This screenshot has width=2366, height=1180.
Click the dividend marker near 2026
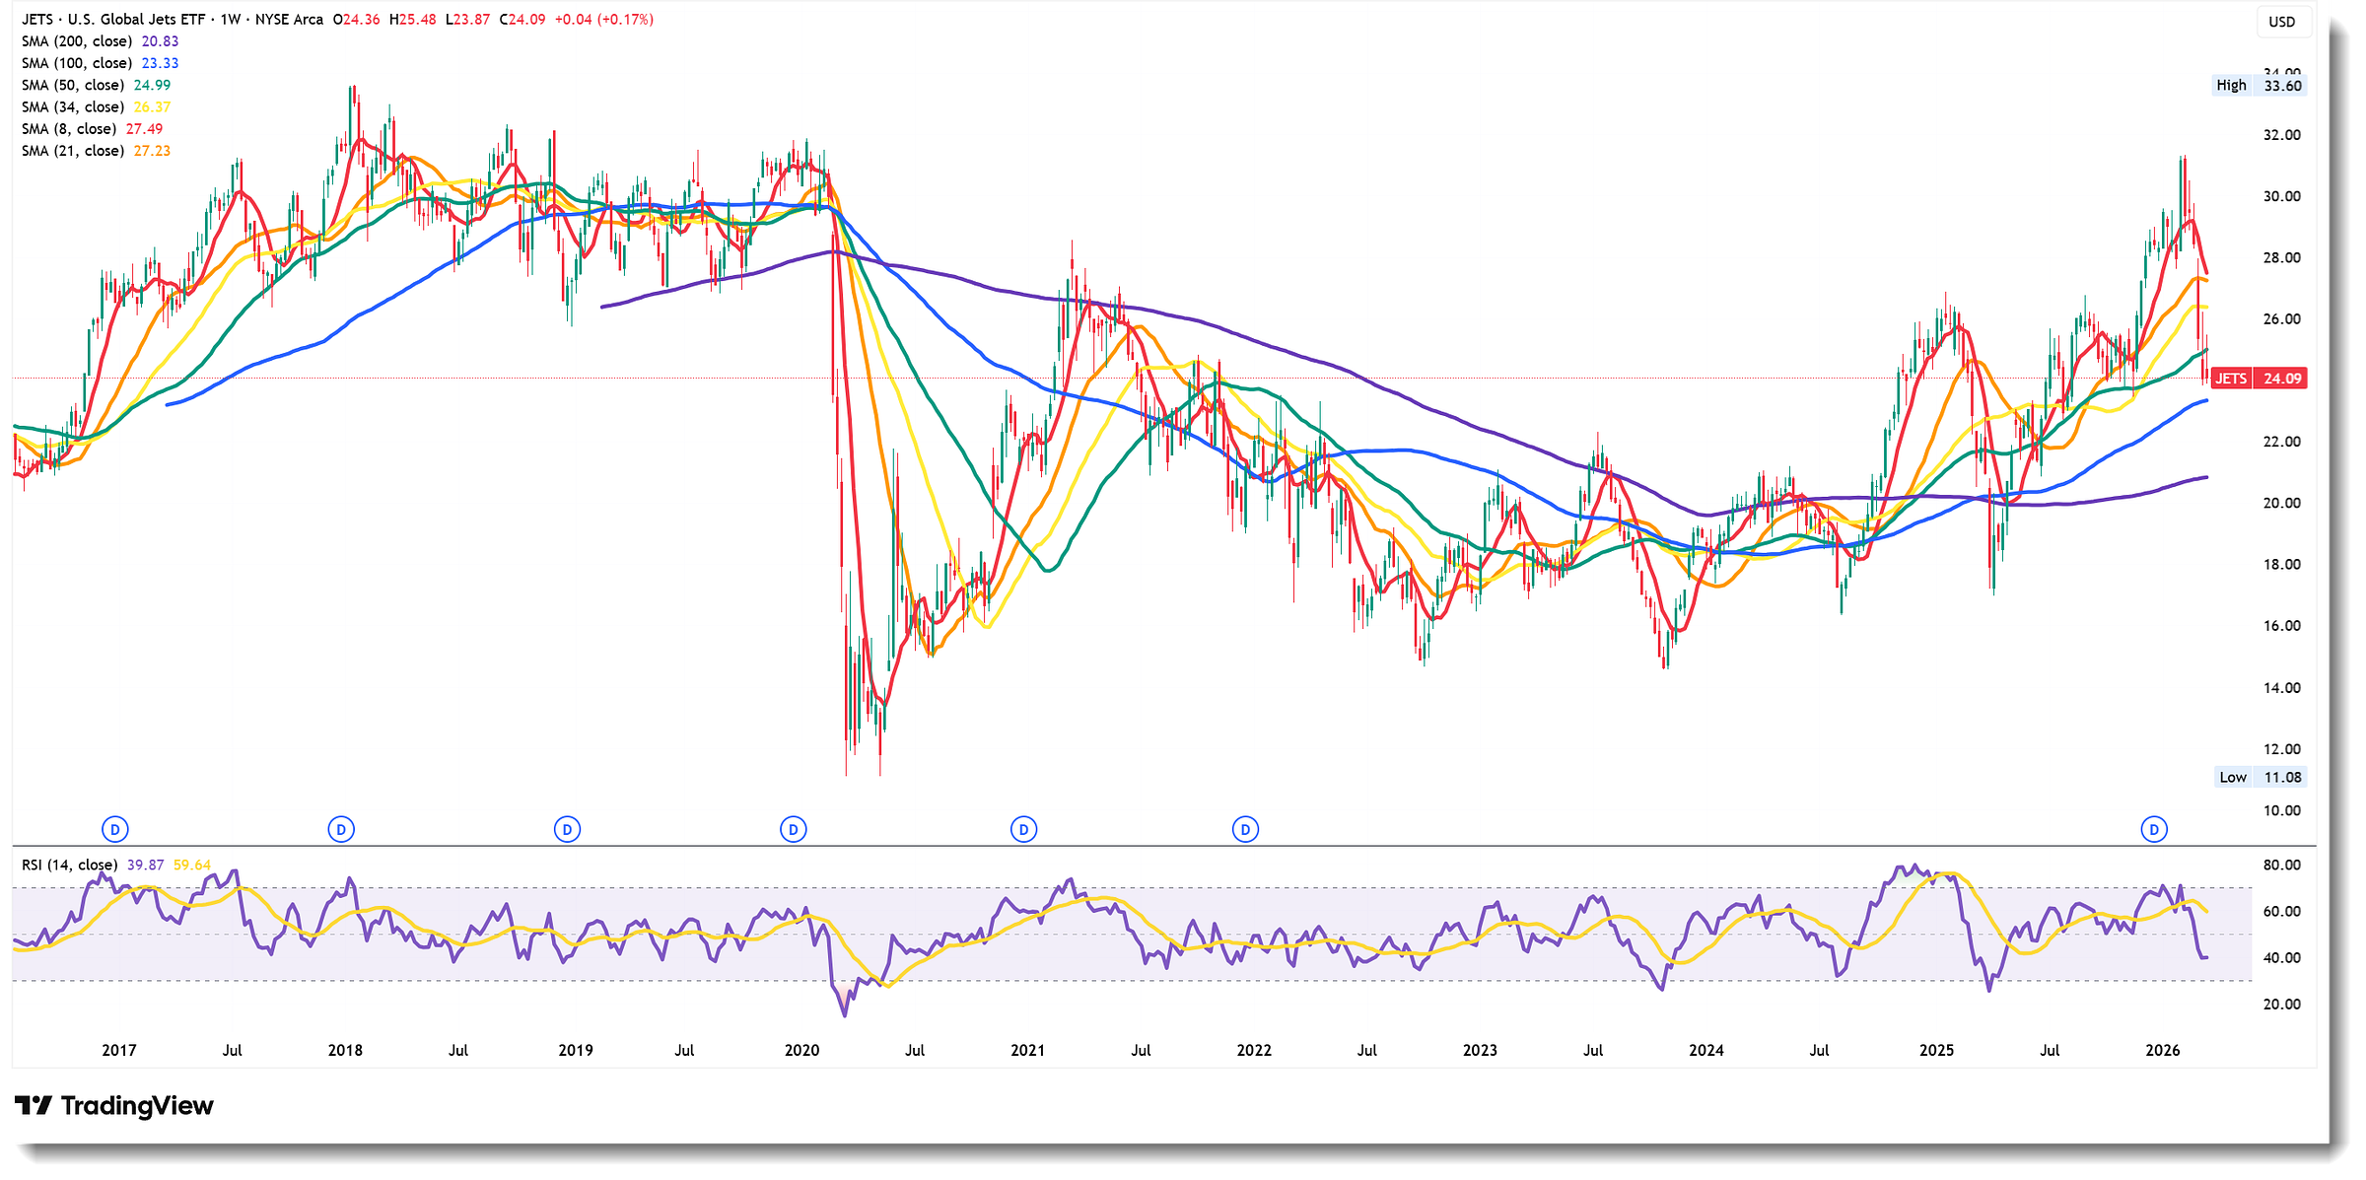pyautogui.click(x=2154, y=830)
